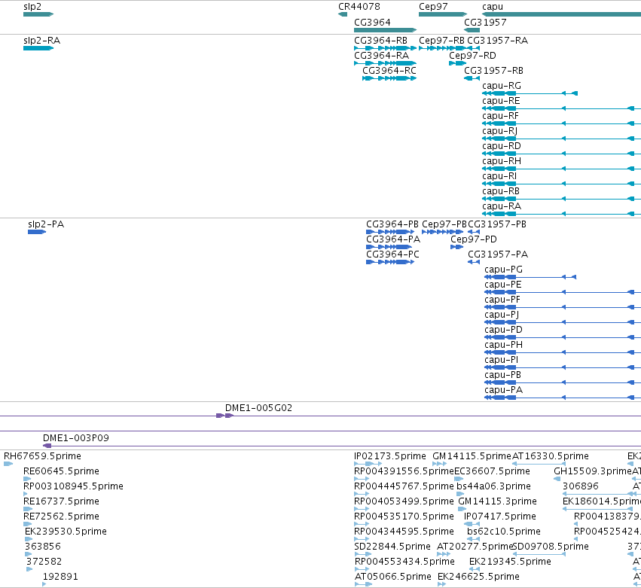The width and height of the screenshot is (641, 588).
Task: Click the CG3964 gene label
Action: click(372, 22)
